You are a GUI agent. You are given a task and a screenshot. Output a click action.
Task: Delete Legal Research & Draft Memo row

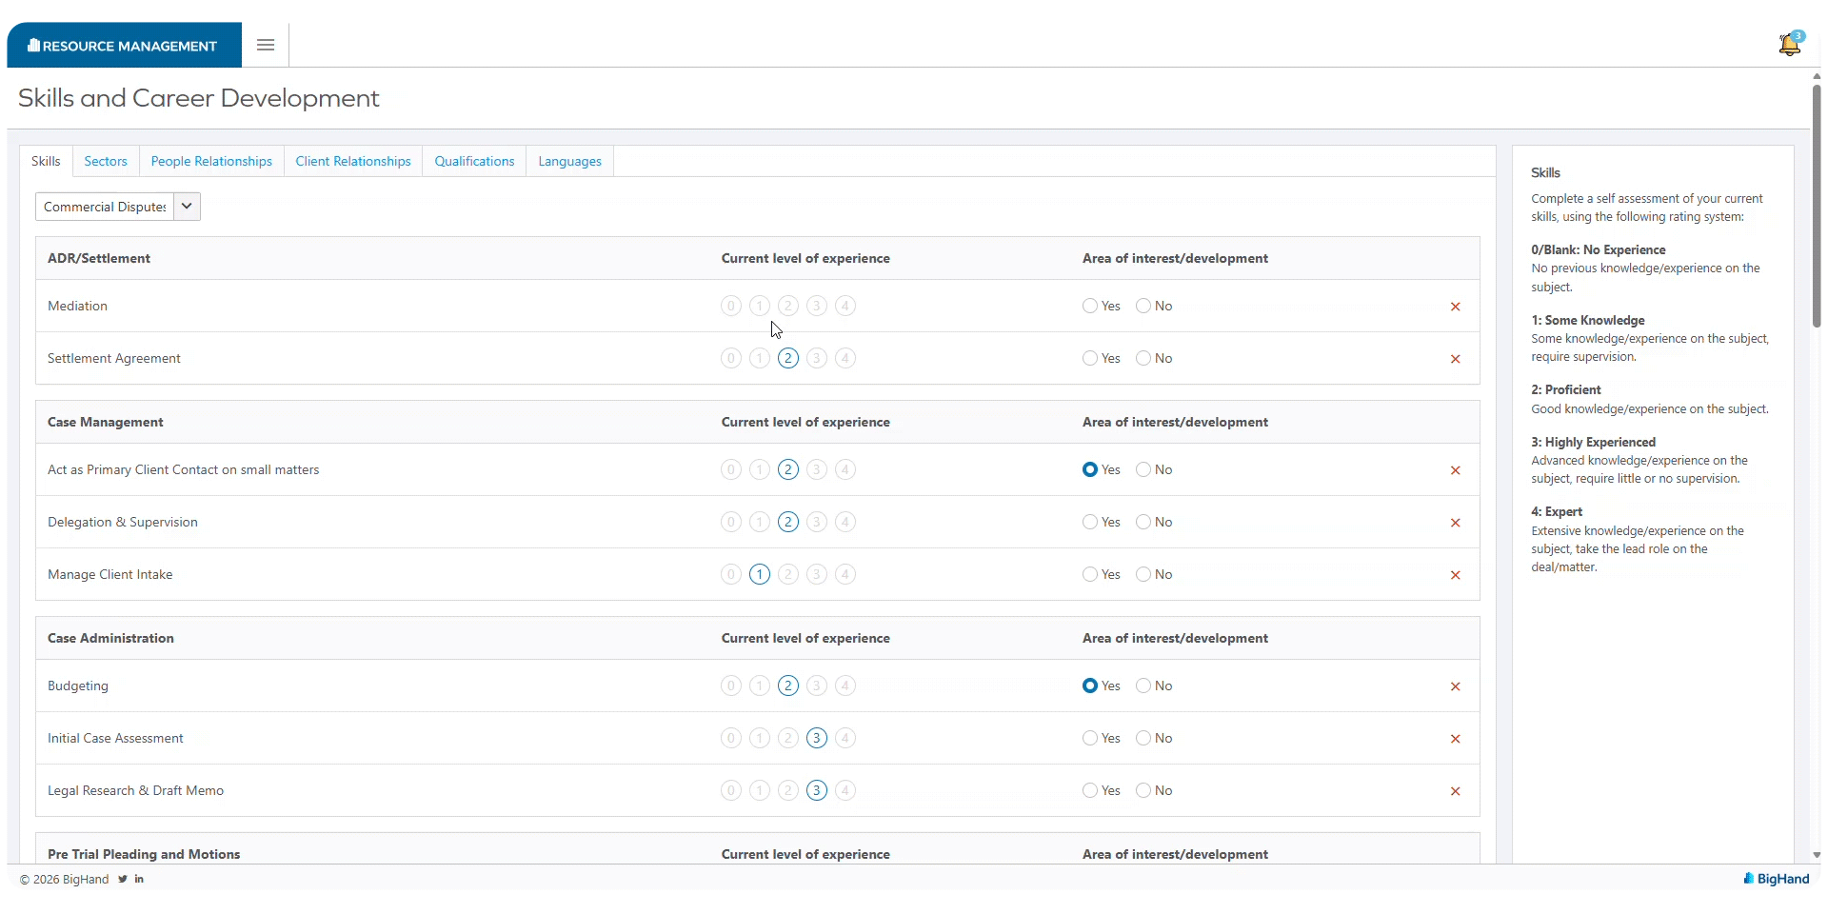(x=1455, y=791)
